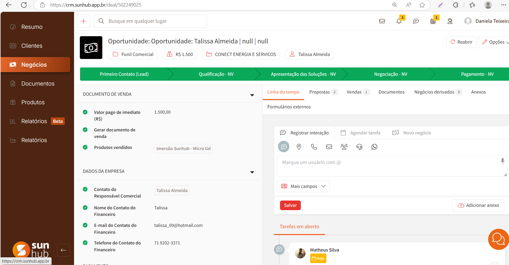Select the Negociação - NV pipeline stage

coord(391,74)
